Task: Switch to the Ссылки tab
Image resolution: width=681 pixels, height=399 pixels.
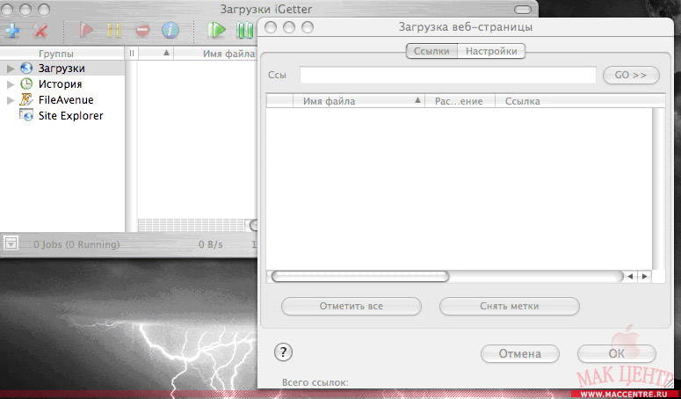Action: click(431, 51)
